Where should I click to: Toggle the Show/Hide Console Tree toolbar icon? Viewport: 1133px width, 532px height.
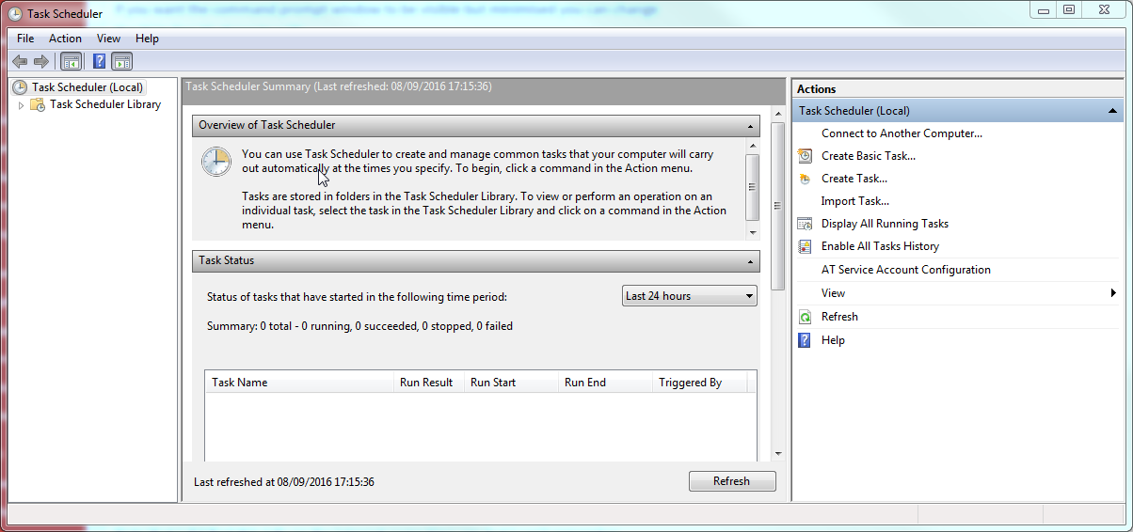[71, 61]
